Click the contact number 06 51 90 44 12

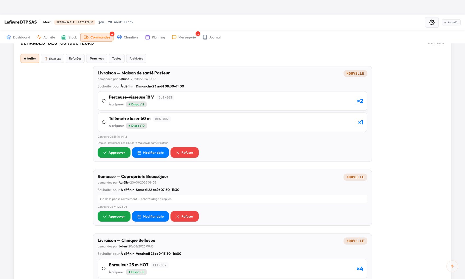[118, 137]
